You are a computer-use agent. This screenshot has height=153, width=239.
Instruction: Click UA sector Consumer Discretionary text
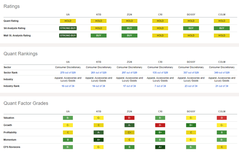click(x=68, y=67)
